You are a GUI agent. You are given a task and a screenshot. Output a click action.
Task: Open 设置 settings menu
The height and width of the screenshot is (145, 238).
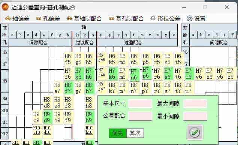pos(196,18)
